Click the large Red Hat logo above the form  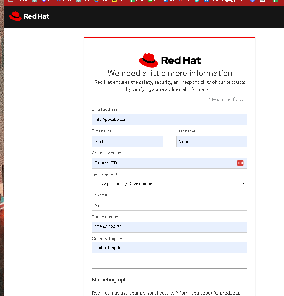(169, 60)
